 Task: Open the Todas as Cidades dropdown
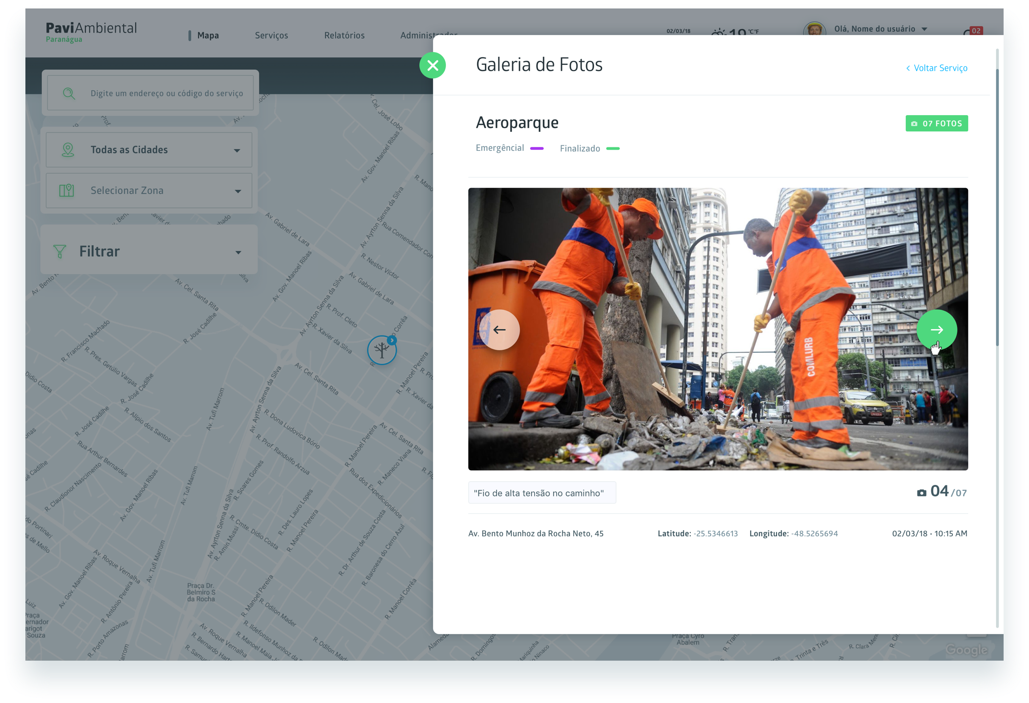(149, 149)
